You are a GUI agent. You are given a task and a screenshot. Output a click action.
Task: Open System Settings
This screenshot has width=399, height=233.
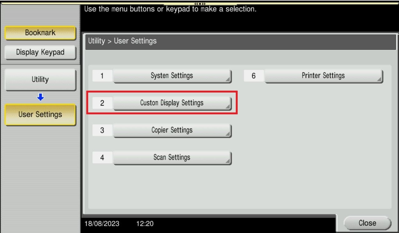172,76
